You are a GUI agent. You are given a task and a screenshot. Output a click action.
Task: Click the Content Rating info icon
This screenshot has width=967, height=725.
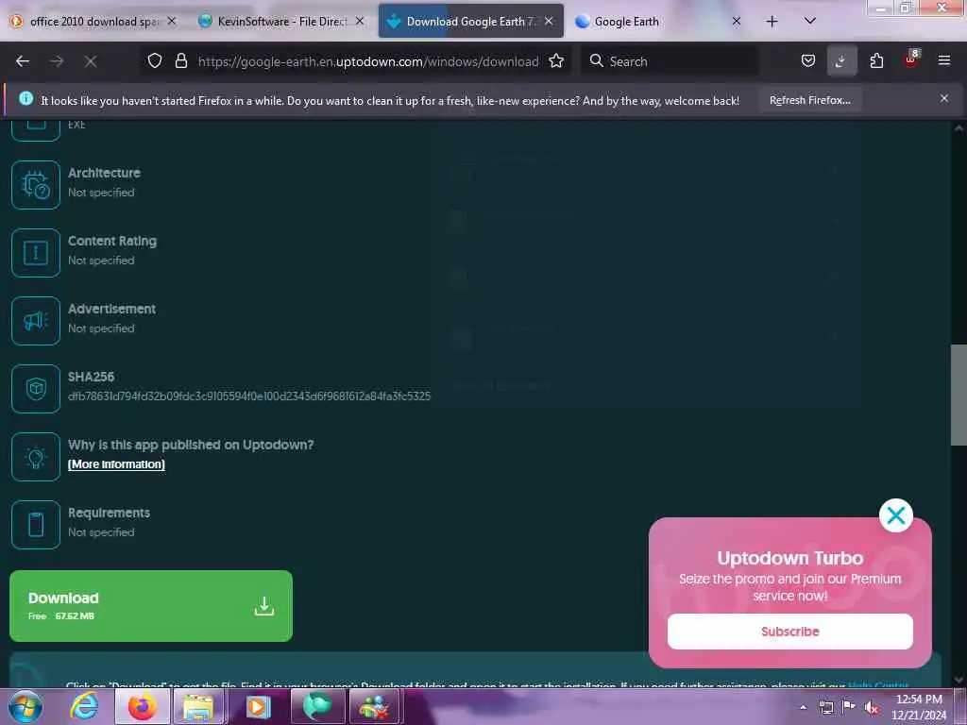coord(36,253)
